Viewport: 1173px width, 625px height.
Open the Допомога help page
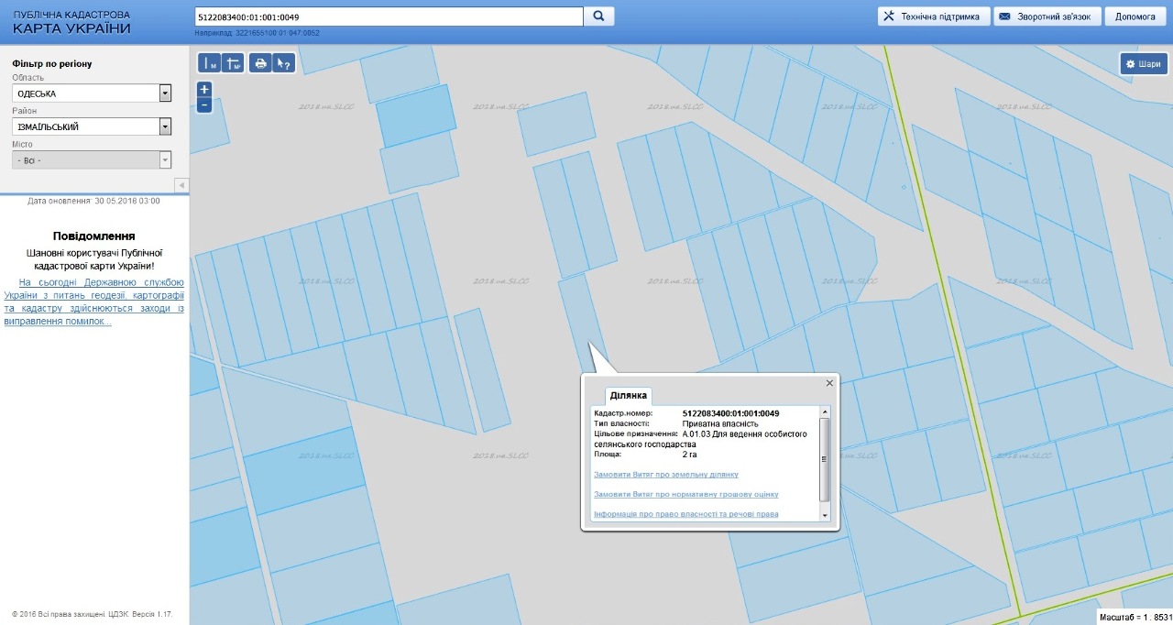(1135, 16)
